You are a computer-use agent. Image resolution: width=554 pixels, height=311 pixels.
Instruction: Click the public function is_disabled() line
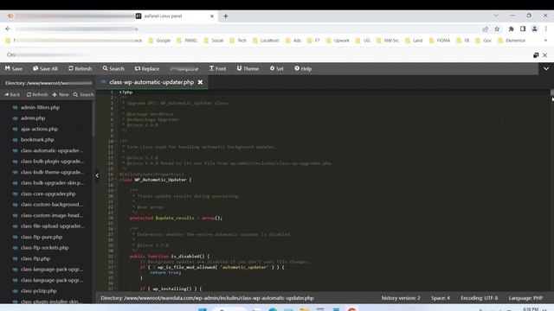pos(170,257)
